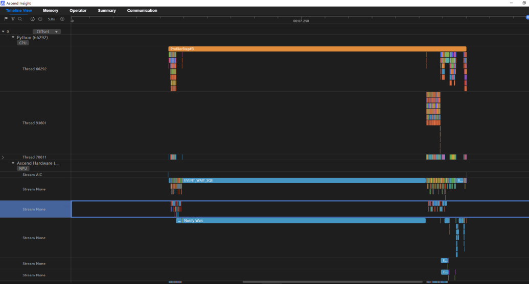The width and height of the screenshot is (529, 284).
Task: Collapse the card 0 tree node
Action: (3, 32)
